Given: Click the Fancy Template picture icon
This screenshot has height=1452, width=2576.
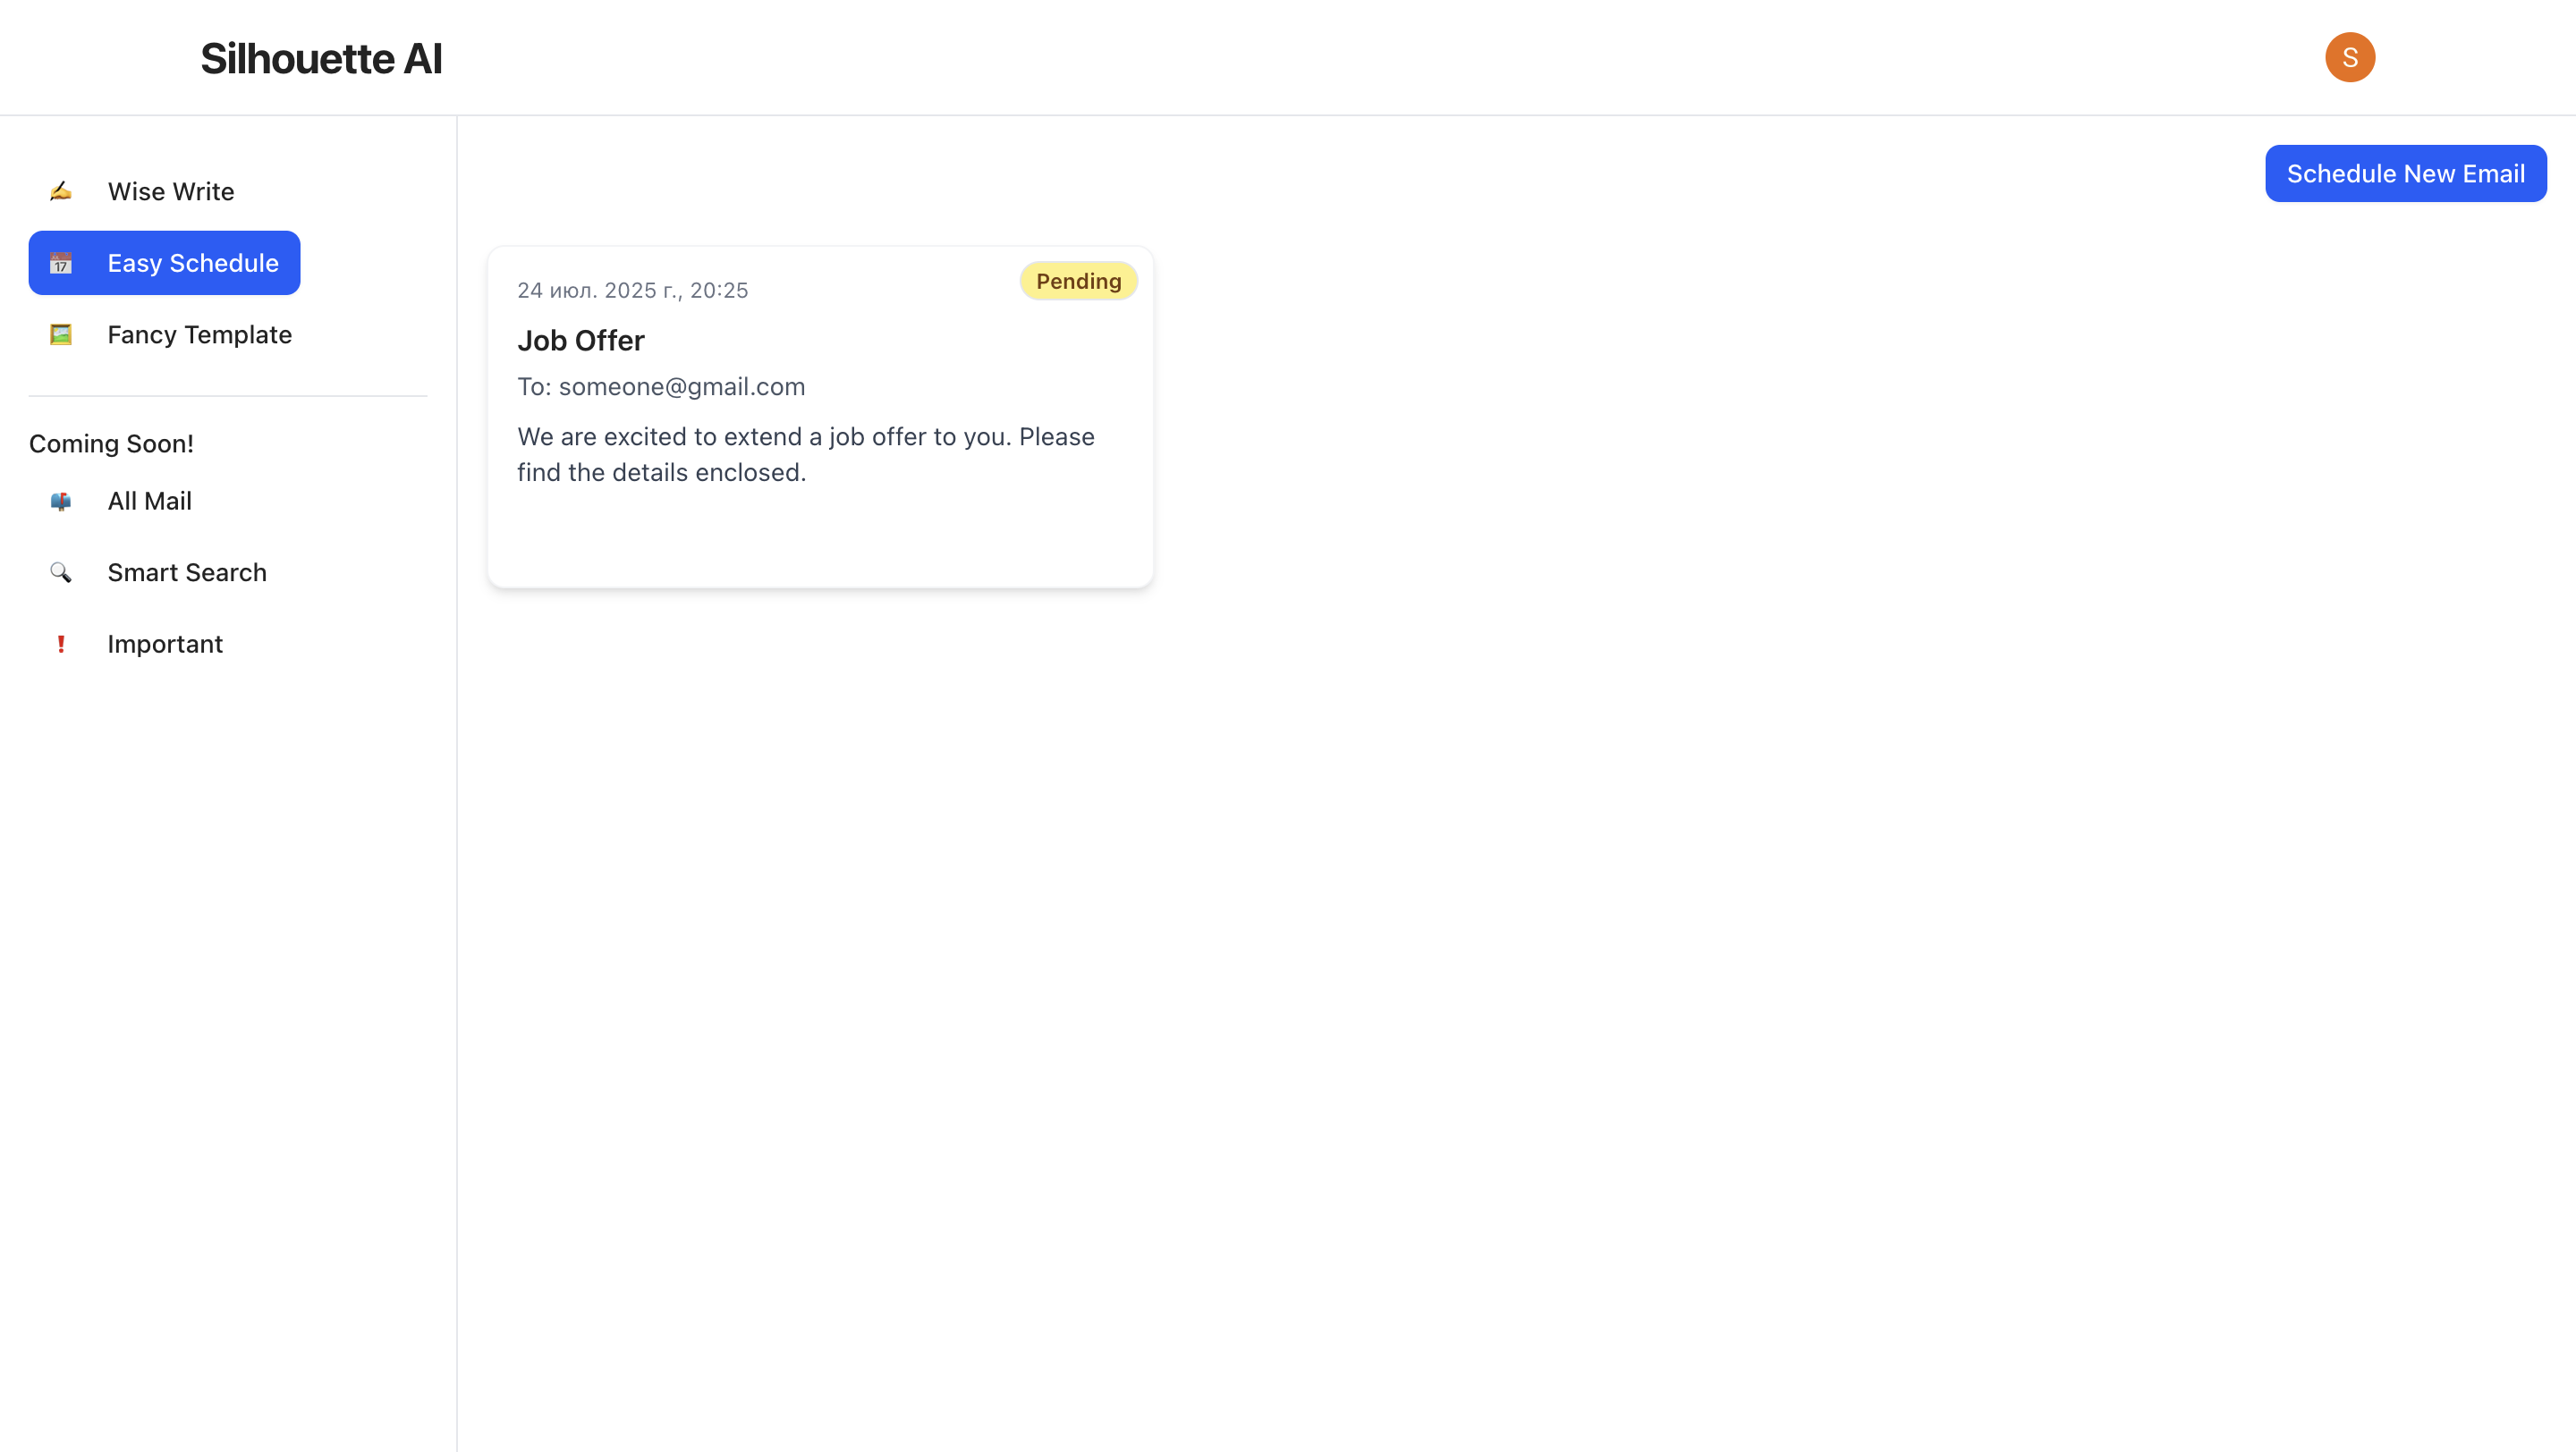Looking at the screenshot, I should point(61,334).
